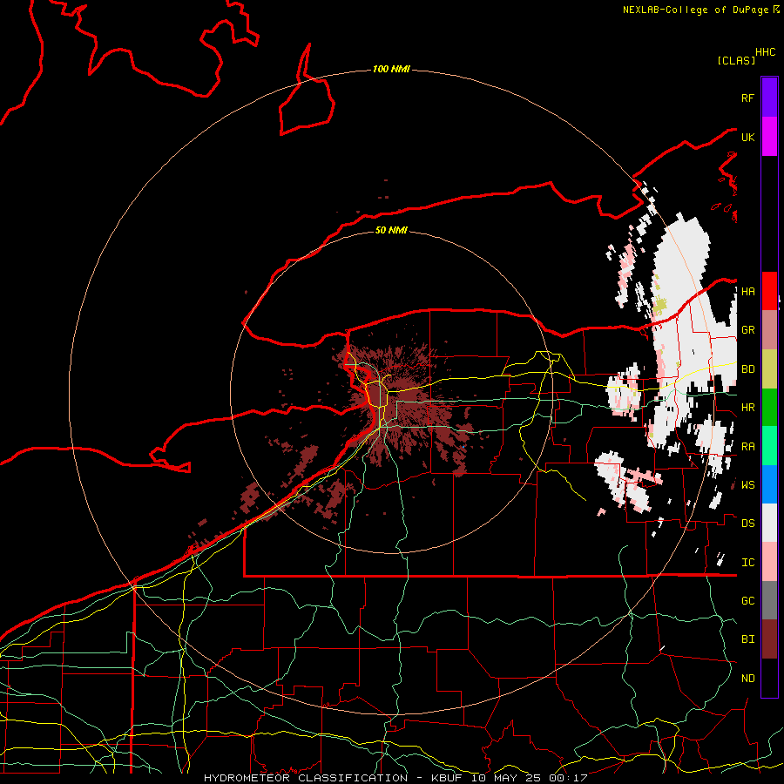The image size is (784, 784).
Task: Click the UK magenta legend swatch
Action: pyautogui.click(x=769, y=137)
